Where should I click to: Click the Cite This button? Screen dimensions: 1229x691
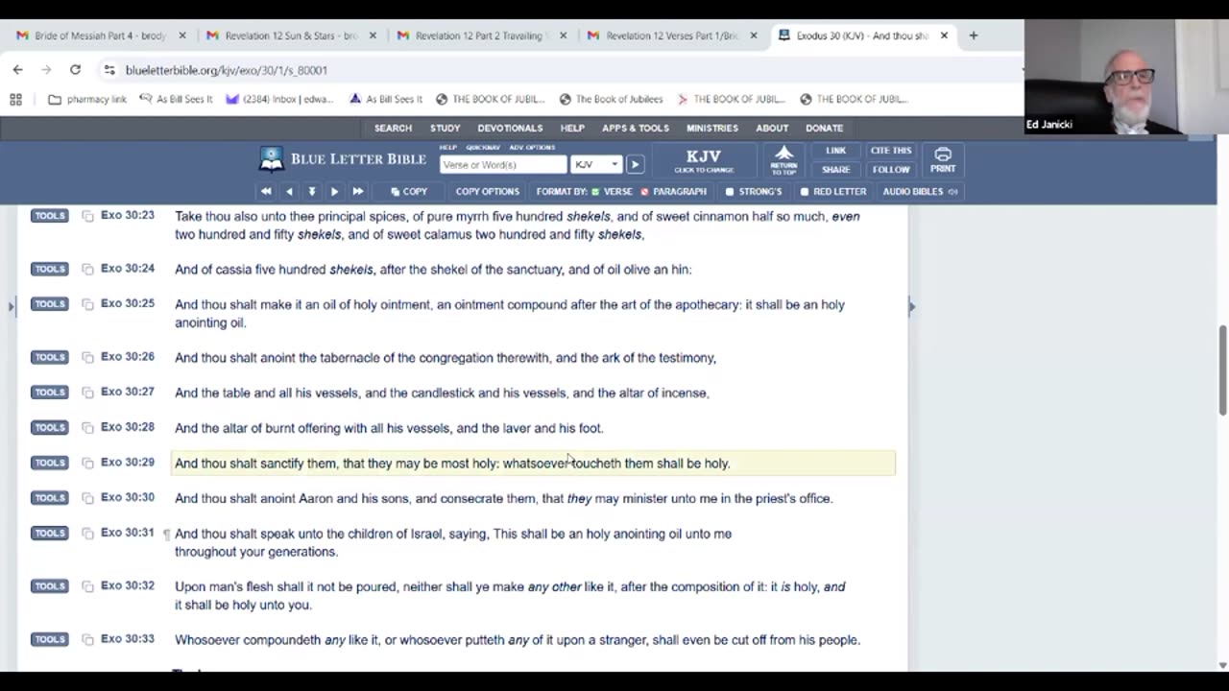[891, 151]
